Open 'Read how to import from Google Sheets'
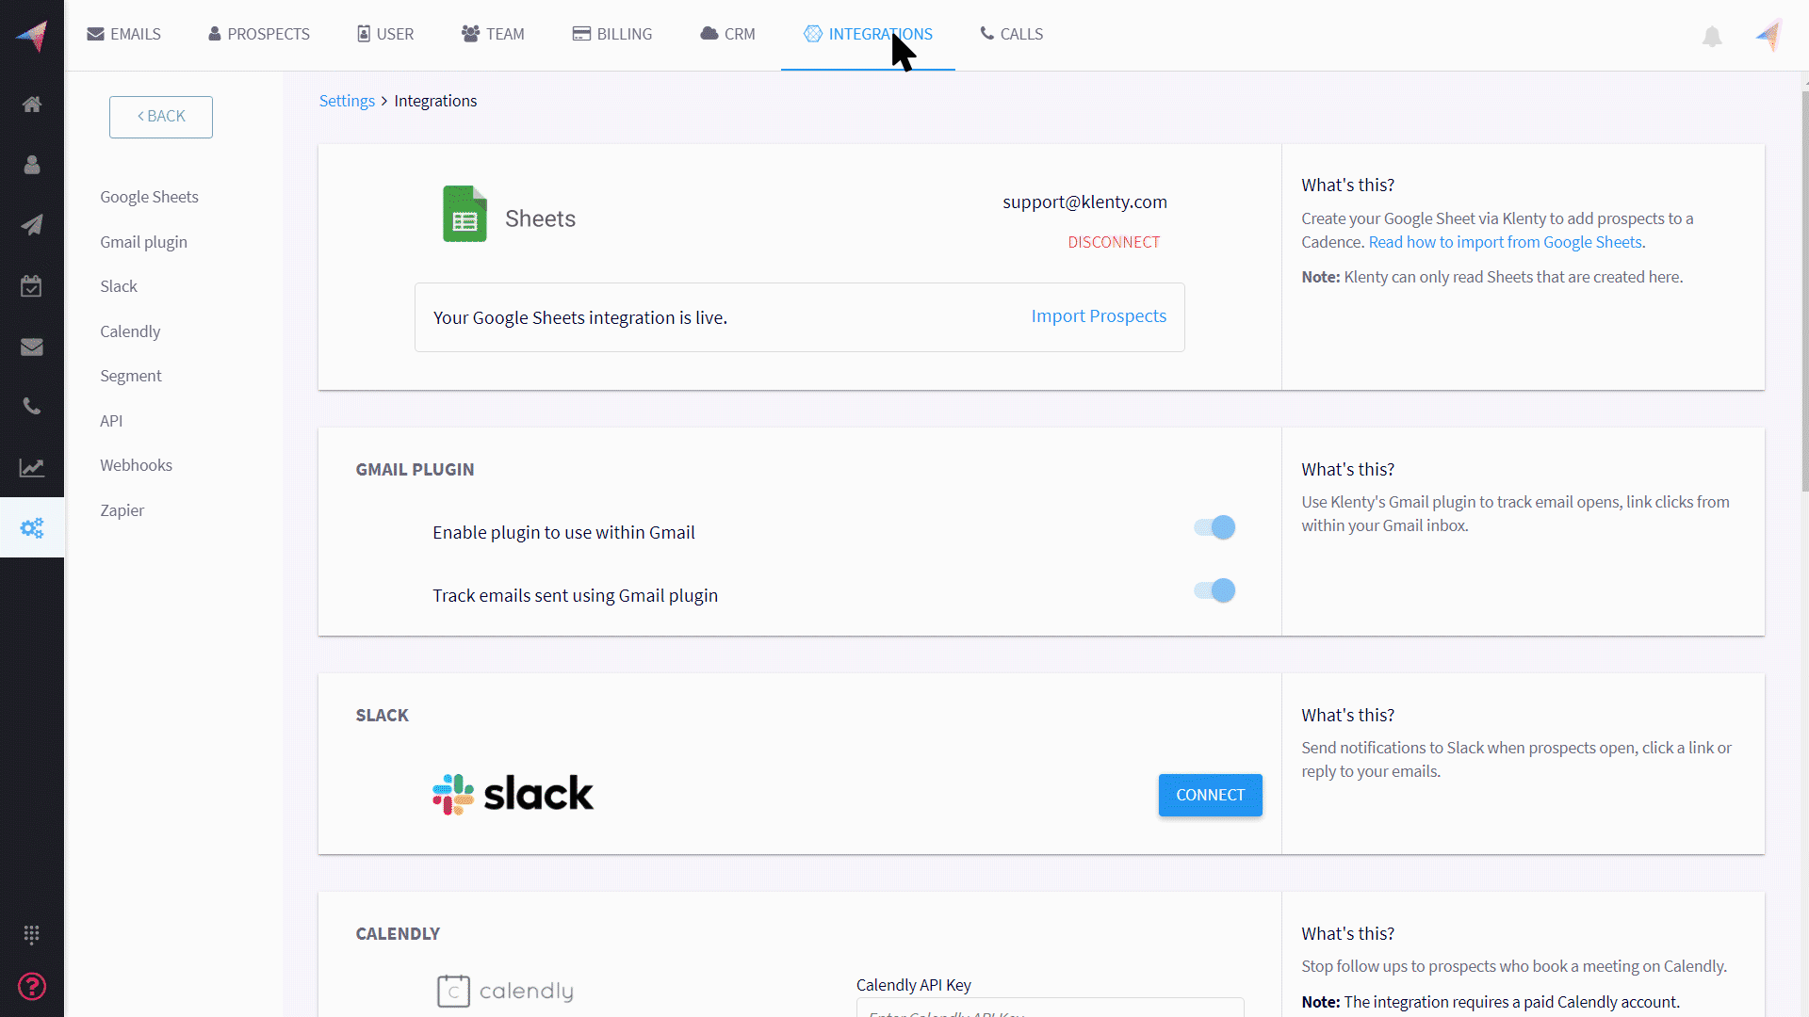The height and width of the screenshot is (1017, 1809). 1505,242
